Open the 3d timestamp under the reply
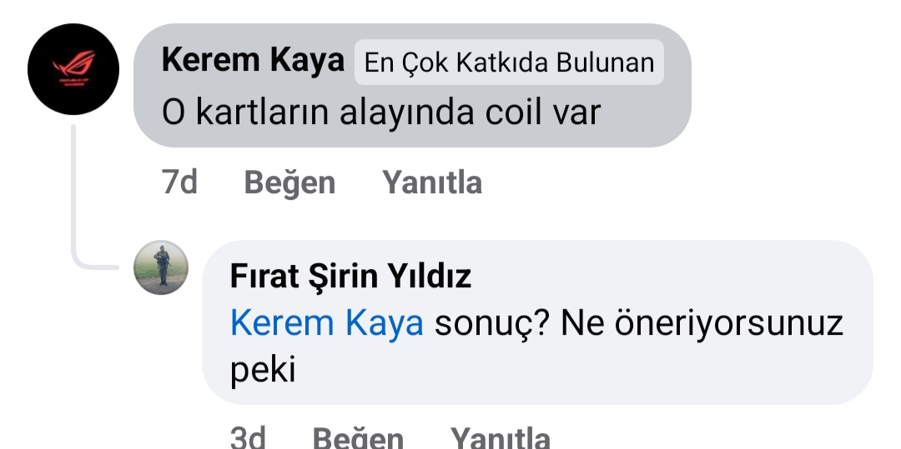This screenshot has width=901, height=449. pos(248,438)
